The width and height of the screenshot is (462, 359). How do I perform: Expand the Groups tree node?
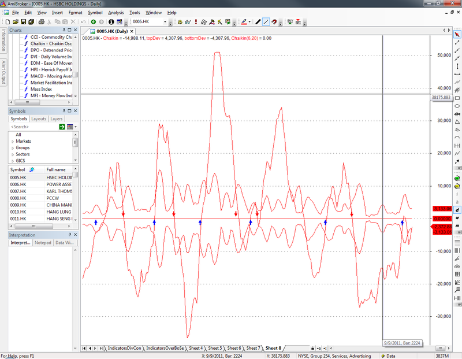click(x=13, y=148)
